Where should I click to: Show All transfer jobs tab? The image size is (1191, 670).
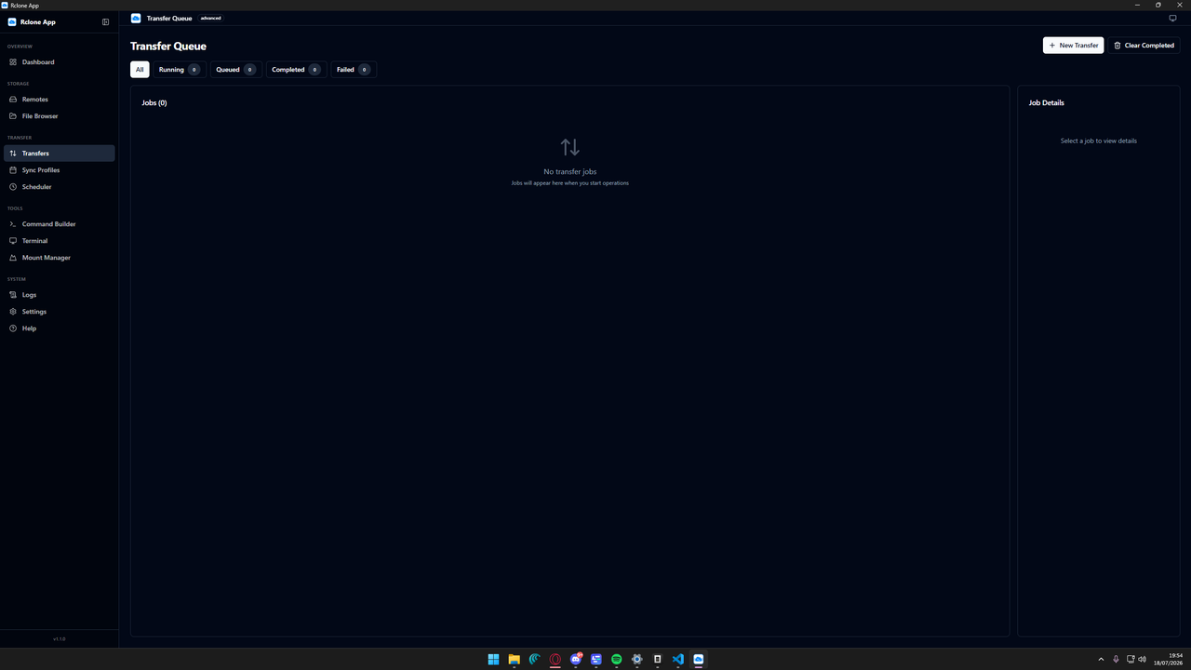tap(140, 70)
